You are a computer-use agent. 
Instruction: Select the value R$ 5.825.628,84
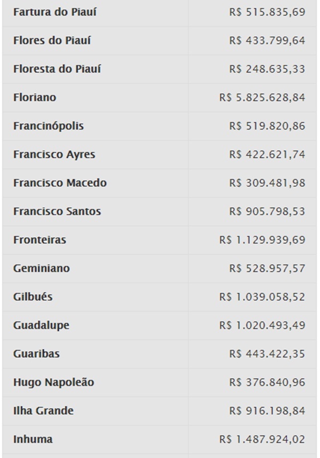(x=262, y=98)
